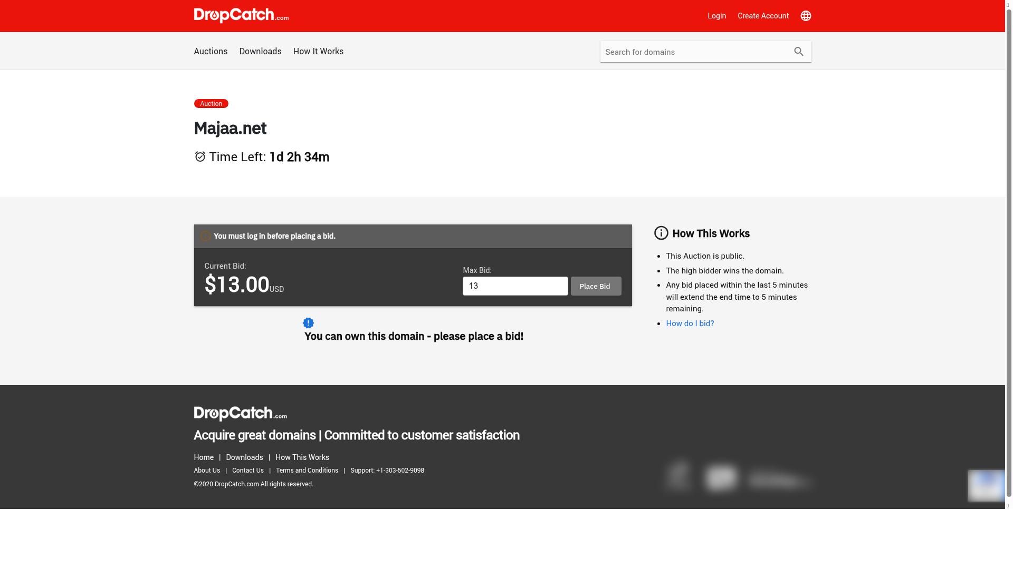Go to How It Works page
This screenshot has width=1013, height=569.
click(318, 52)
